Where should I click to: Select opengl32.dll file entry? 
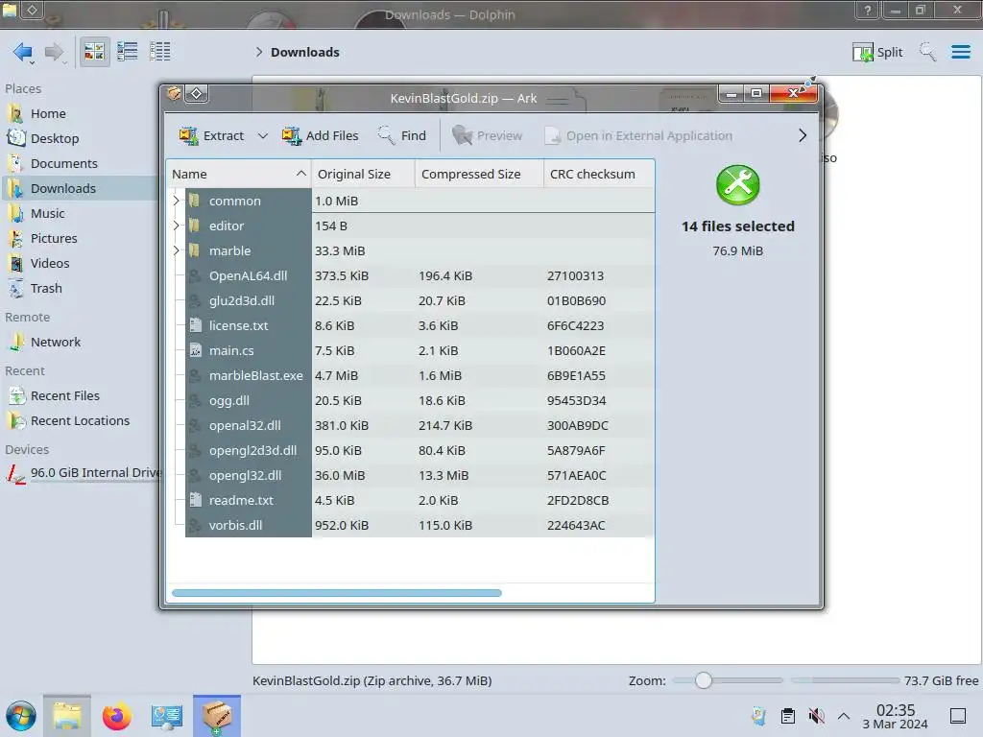(420, 476)
